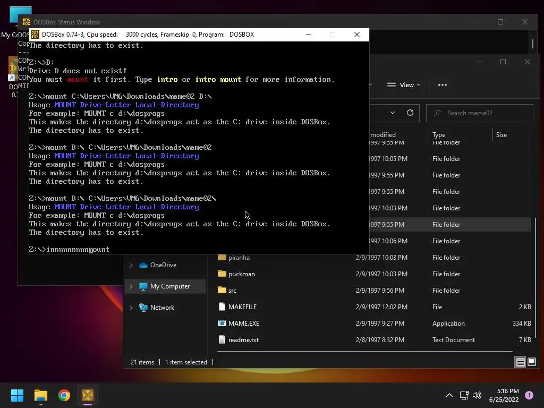Image resolution: width=544 pixels, height=408 pixels.
Task: Refresh the mame02 folder view
Action: tap(410, 113)
